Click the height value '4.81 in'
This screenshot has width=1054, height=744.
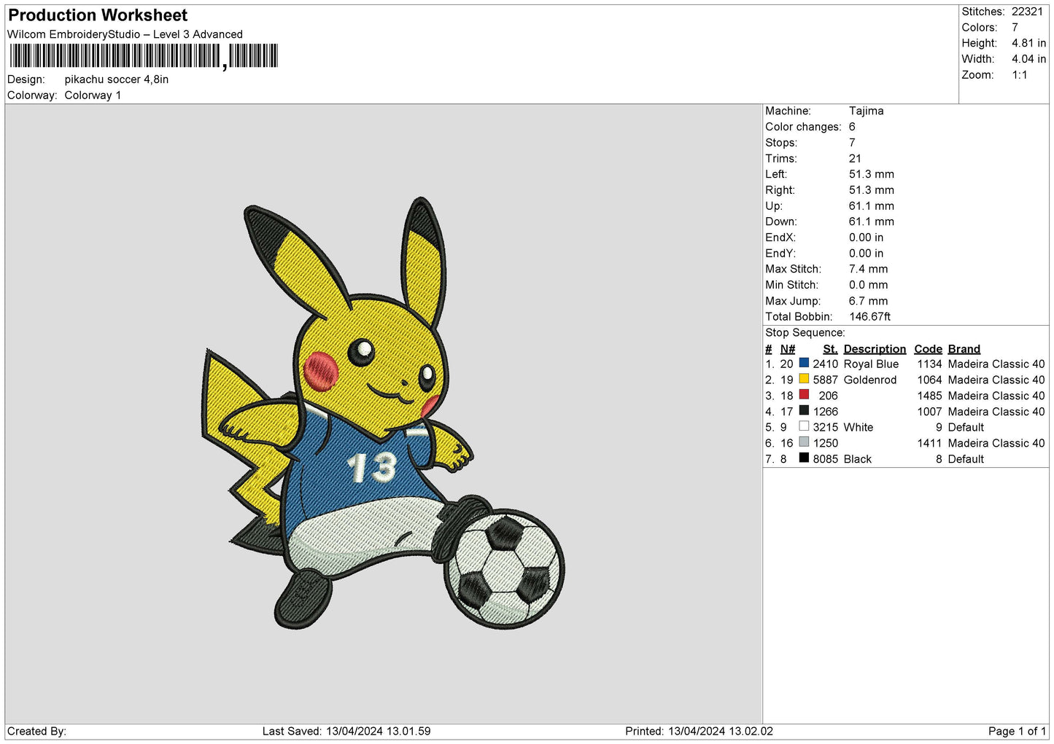pyautogui.click(x=1028, y=43)
